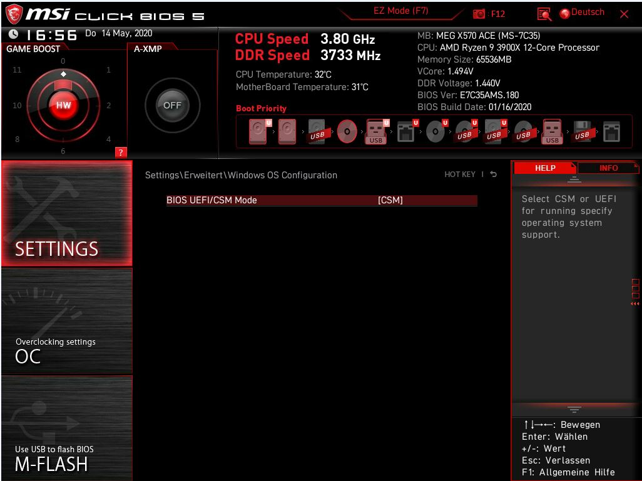This screenshot has width=642, height=481.
Task: Click MB: MEG X570 ACE (MS-7C35) line
Action: [479, 36]
